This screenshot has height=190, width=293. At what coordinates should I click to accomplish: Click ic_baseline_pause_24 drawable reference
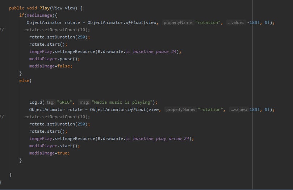click(151, 51)
